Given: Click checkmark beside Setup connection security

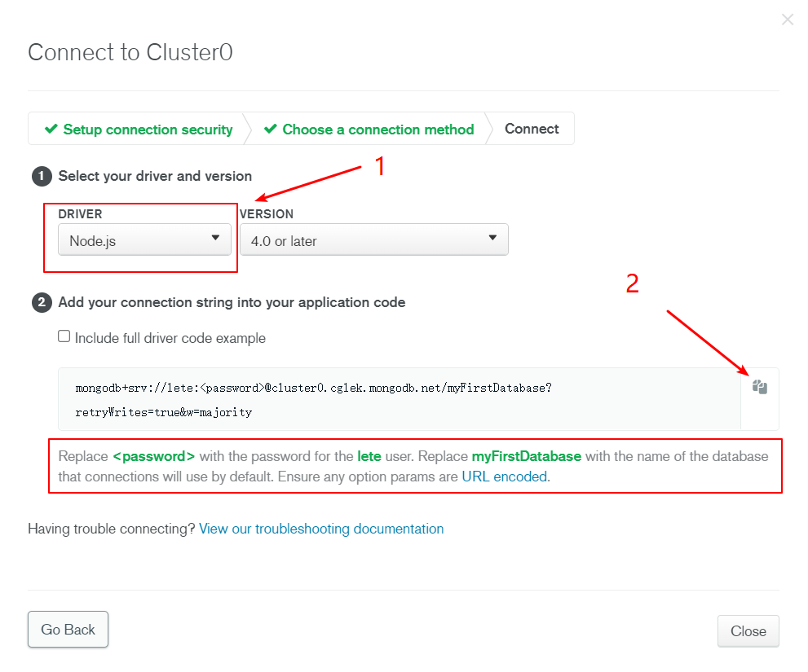Looking at the screenshot, I should (x=51, y=130).
